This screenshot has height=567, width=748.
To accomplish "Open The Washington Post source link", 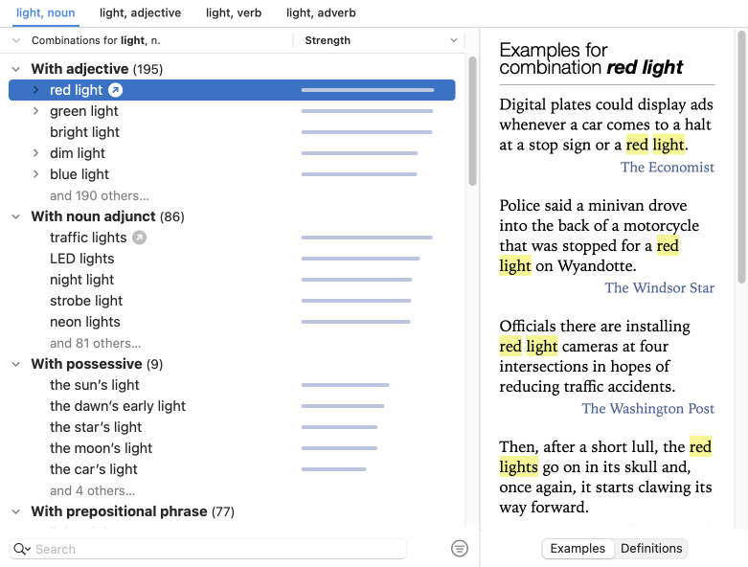I will point(647,408).
